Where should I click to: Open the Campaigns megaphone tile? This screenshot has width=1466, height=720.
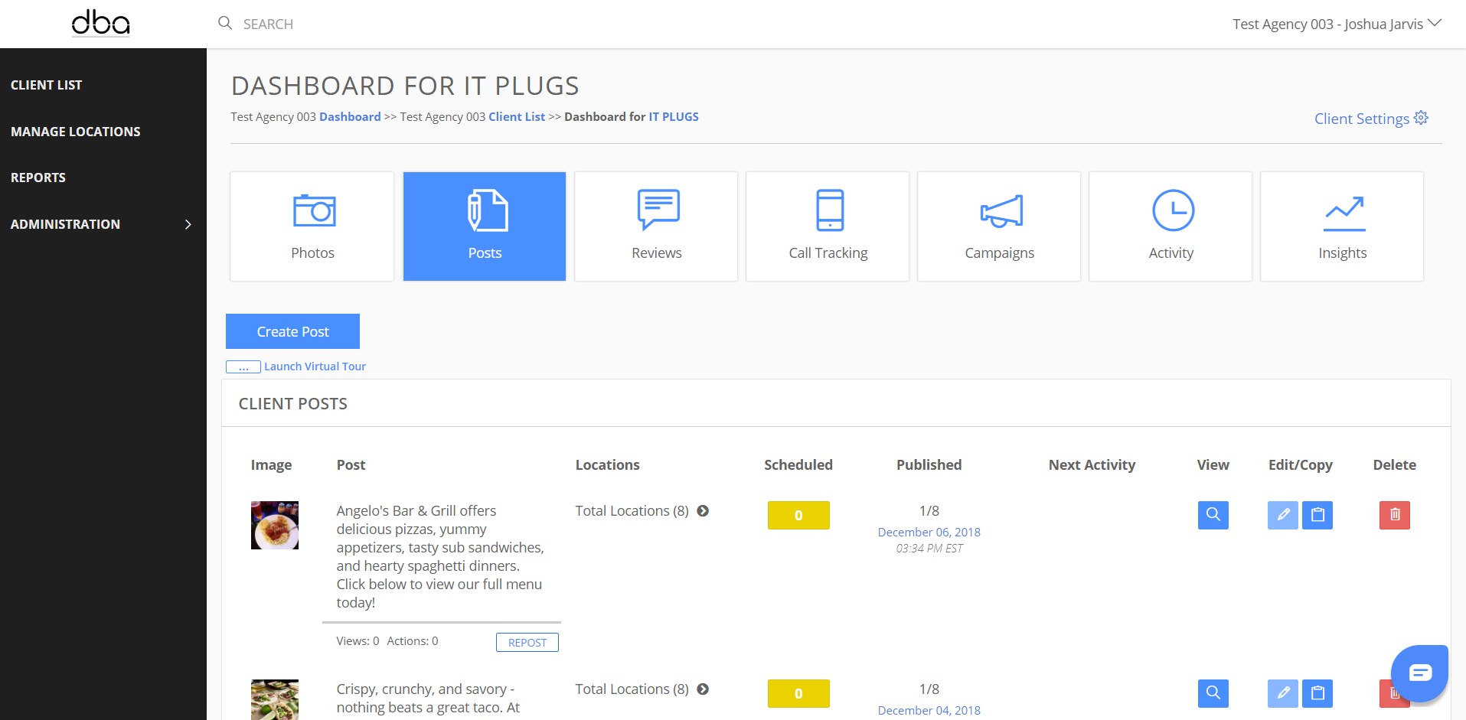click(999, 226)
